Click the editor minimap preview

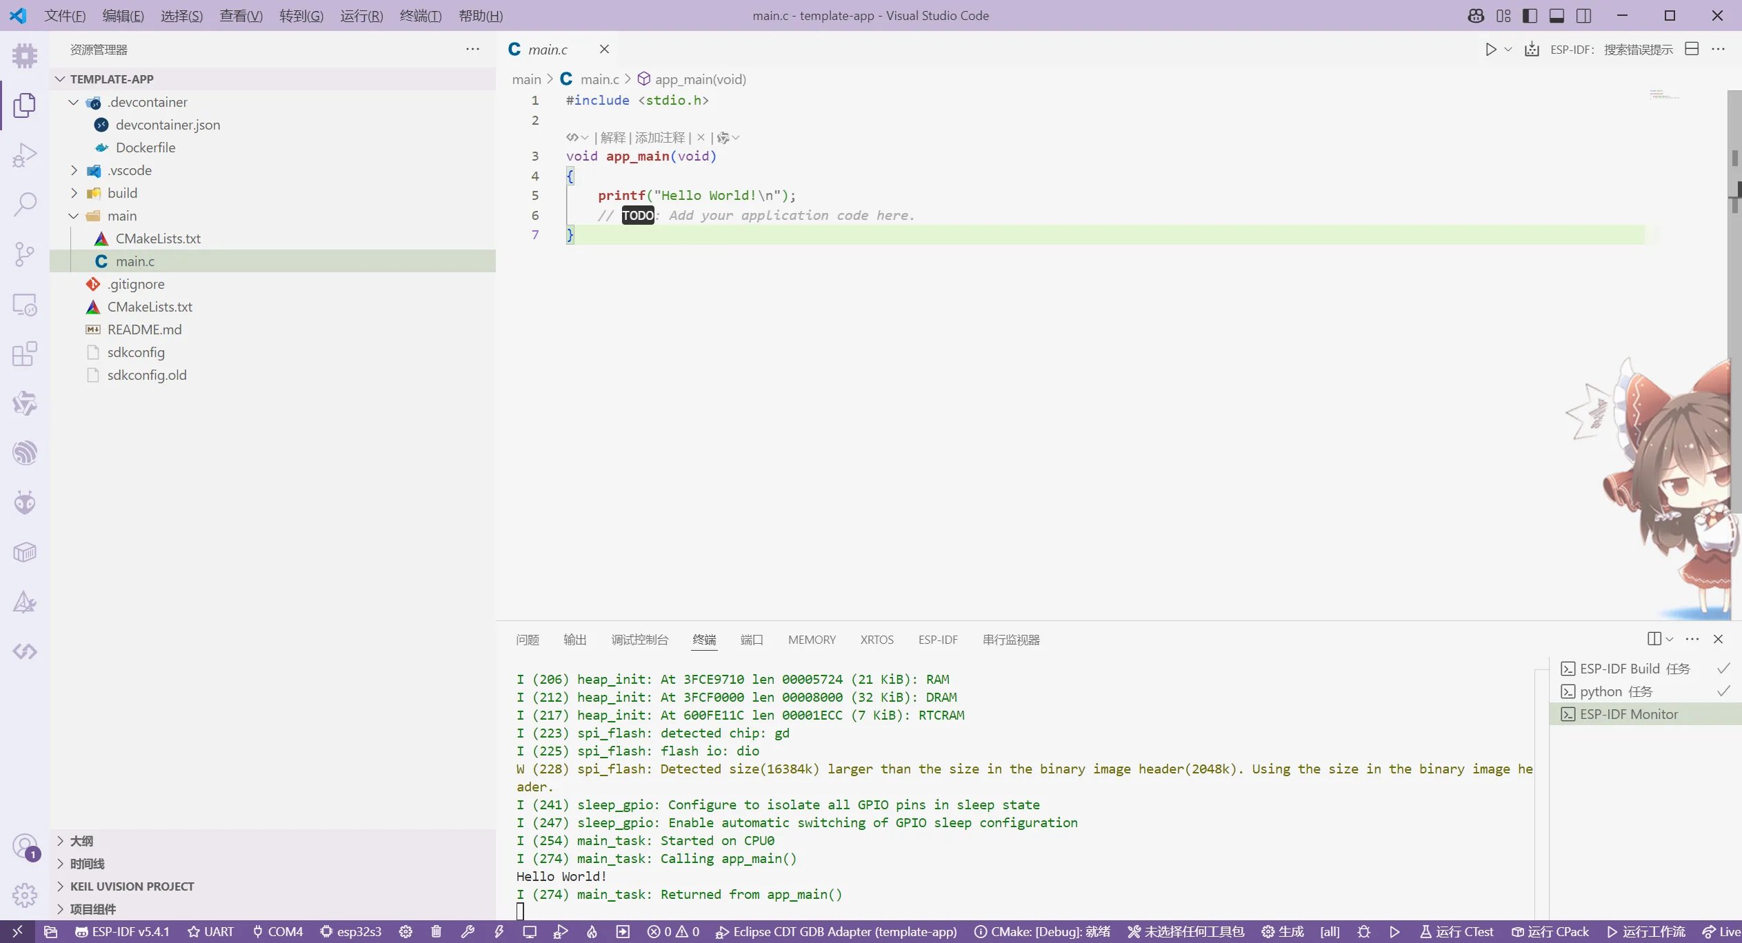[1665, 94]
